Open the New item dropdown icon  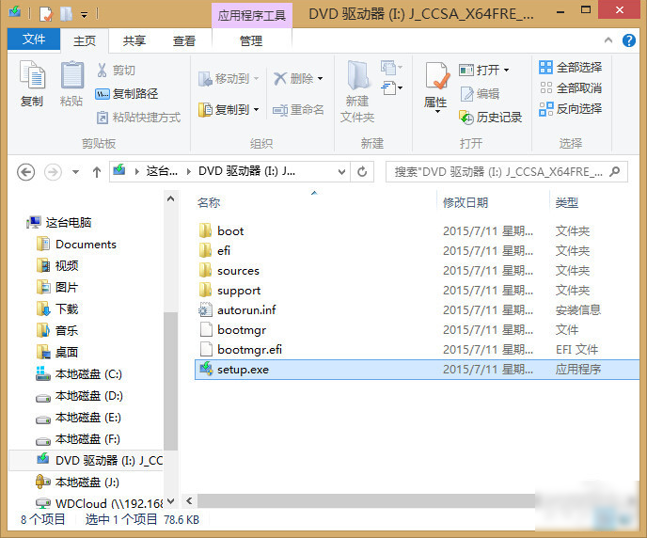[391, 68]
